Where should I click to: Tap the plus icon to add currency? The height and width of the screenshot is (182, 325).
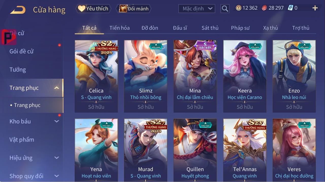click(315, 8)
